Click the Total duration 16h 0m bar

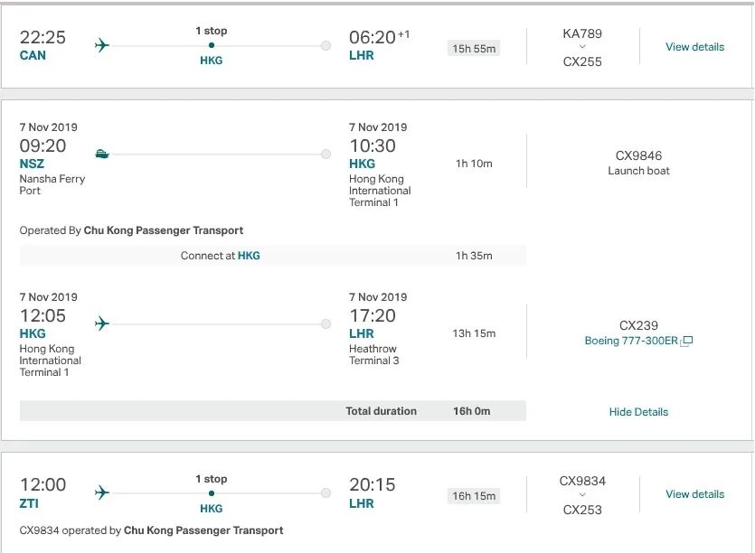[272, 411]
